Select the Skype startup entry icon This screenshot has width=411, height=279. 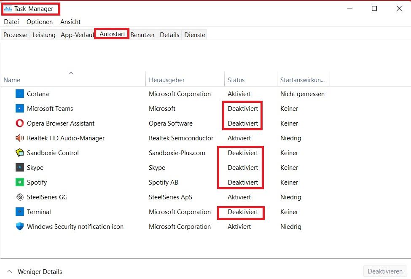pos(20,167)
